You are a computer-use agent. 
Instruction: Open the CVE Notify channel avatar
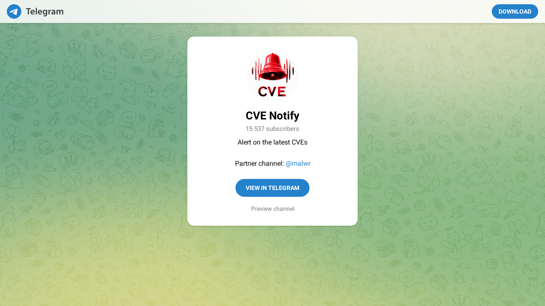[272, 76]
